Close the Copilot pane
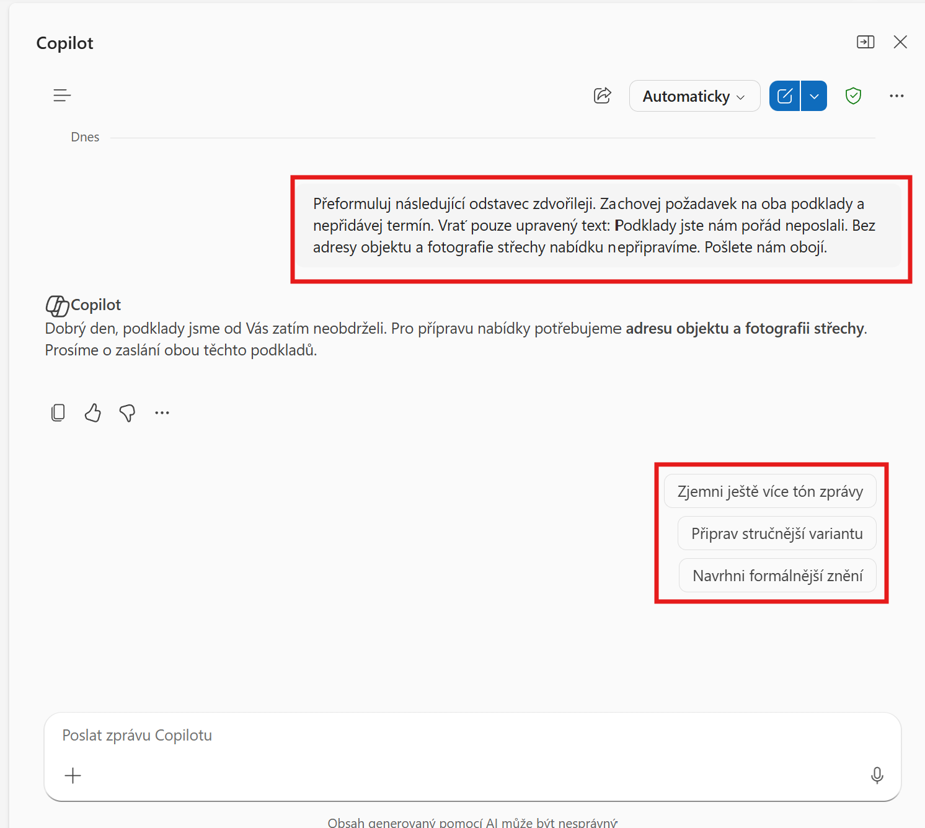This screenshot has width=925, height=828. point(900,42)
